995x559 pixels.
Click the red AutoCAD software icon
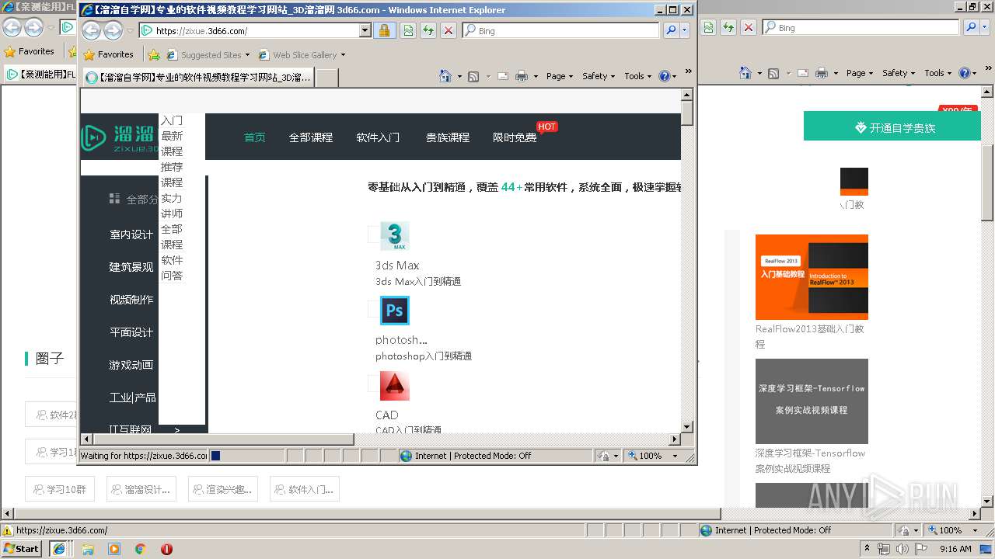[395, 386]
